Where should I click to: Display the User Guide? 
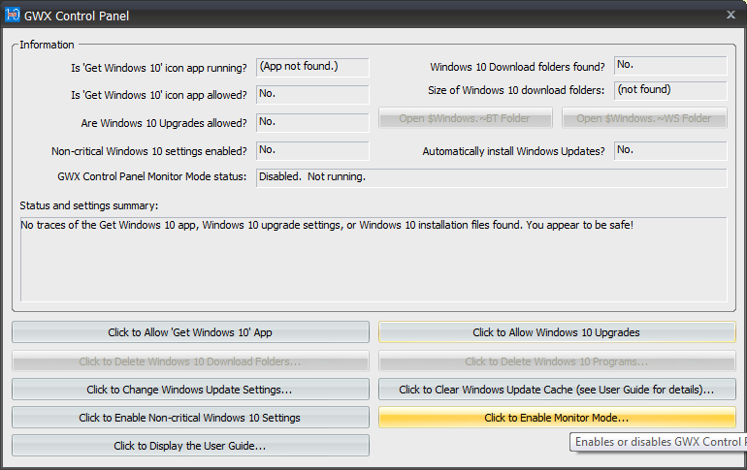pyautogui.click(x=190, y=445)
